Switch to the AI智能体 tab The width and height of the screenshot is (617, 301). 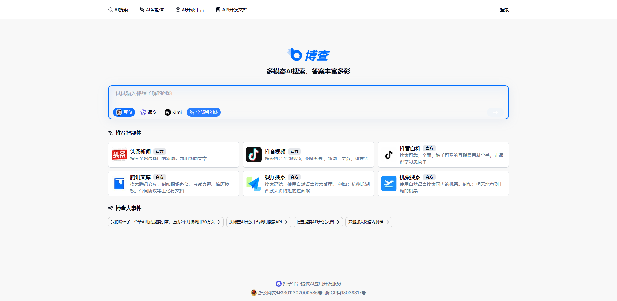(x=151, y=10)
